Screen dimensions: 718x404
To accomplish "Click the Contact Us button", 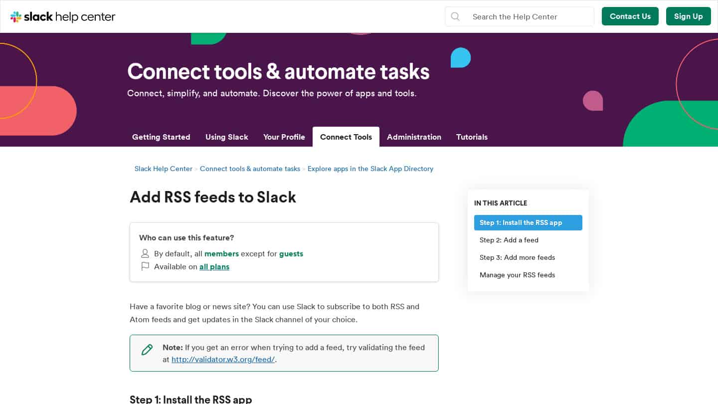I will (630, 16).
